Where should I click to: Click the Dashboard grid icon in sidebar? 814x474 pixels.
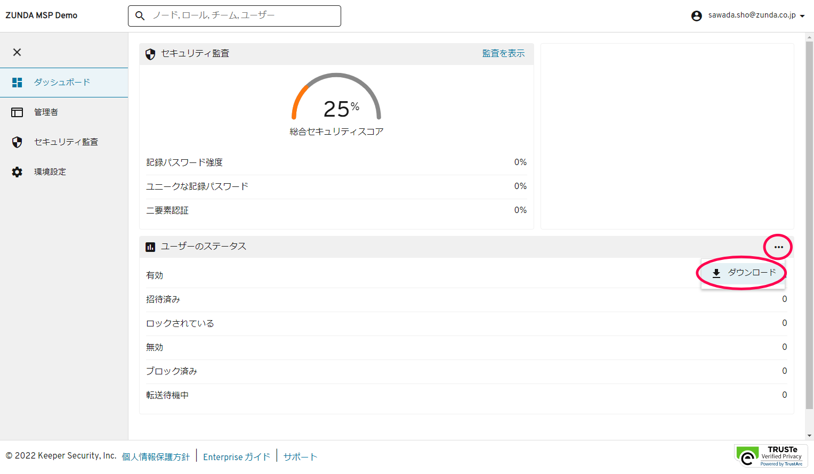coord(17,83)
